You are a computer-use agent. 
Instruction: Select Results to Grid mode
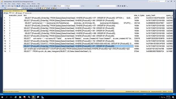point(54,8)
